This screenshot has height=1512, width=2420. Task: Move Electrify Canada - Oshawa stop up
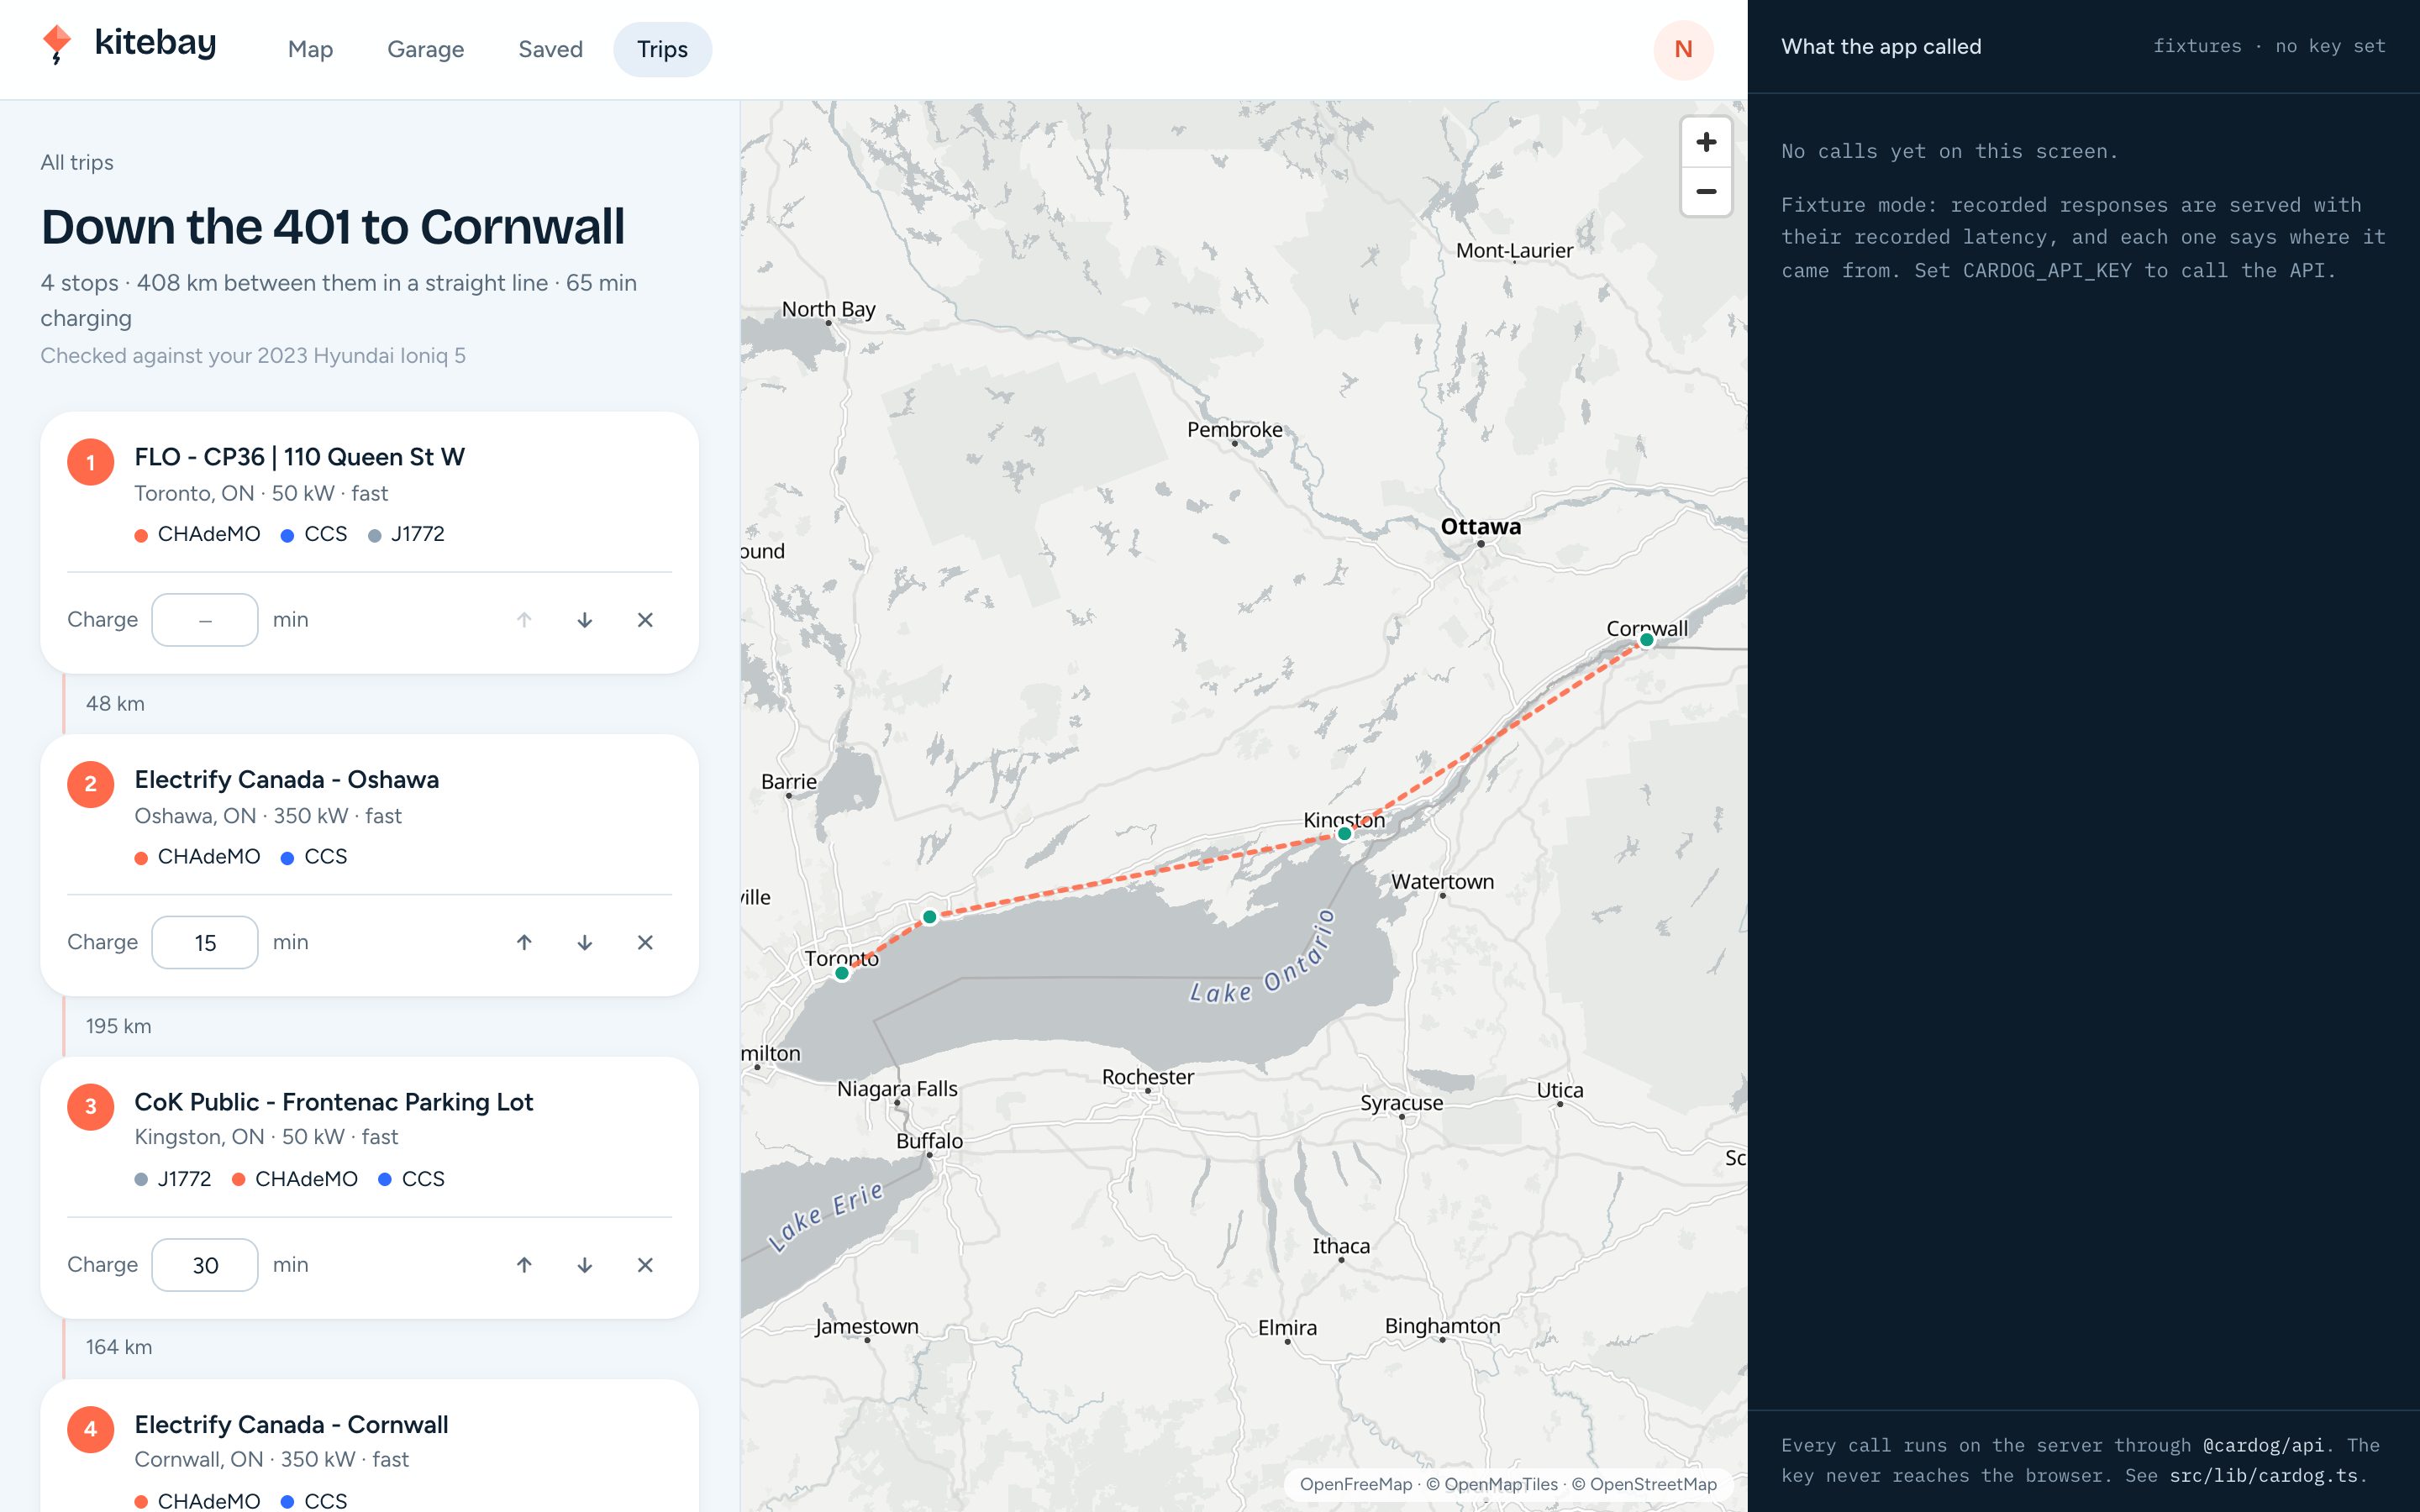pyautogui.click(x=524, y=942)
